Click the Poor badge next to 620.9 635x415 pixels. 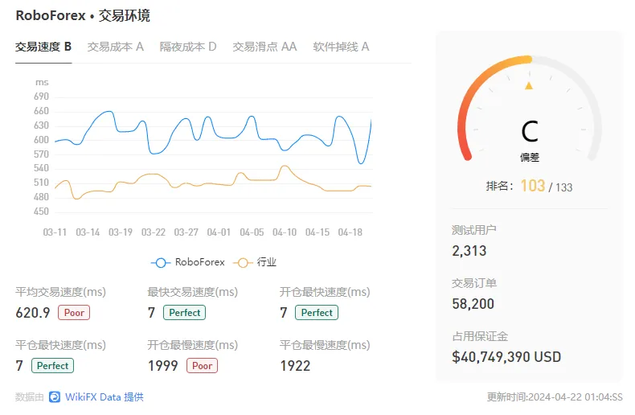[74, 313]
